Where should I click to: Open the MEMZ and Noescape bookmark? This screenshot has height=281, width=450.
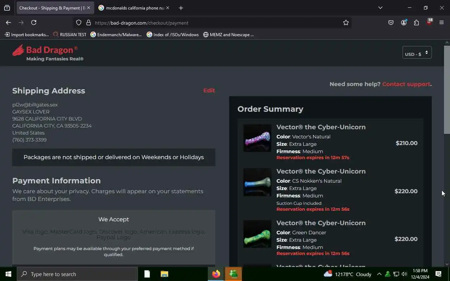[x=229, y=34]
